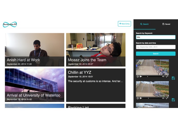Screen dimensions: 178x127
Task: Save the first bike video result
Action: 173,78
